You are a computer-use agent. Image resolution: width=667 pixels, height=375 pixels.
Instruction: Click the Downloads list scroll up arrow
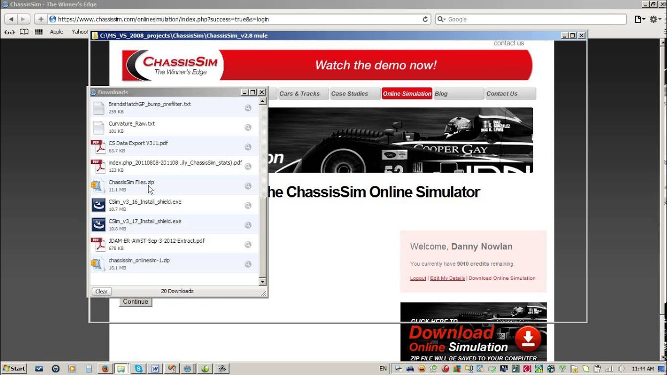click(x=263, y=102)
